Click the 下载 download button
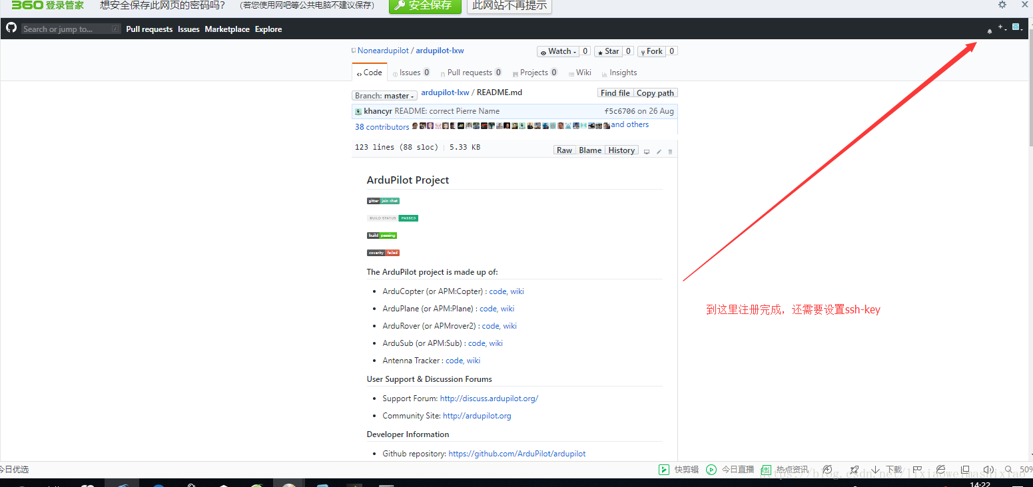Viewport: 1033px width, 487px height. pos(886,470)
